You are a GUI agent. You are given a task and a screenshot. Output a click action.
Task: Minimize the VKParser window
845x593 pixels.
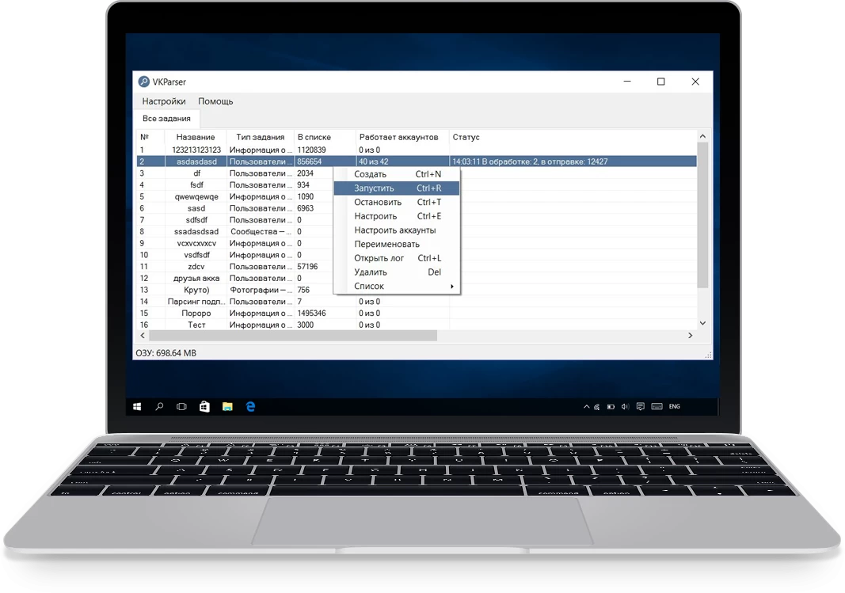627,82
